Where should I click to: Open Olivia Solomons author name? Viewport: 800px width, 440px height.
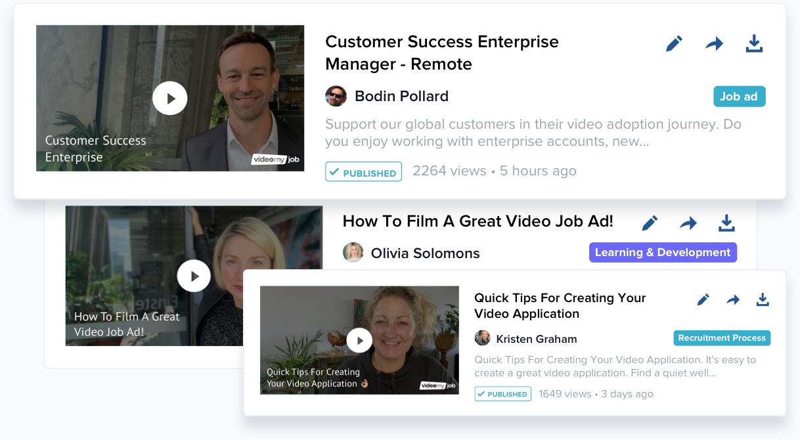[x=425, y=253]
